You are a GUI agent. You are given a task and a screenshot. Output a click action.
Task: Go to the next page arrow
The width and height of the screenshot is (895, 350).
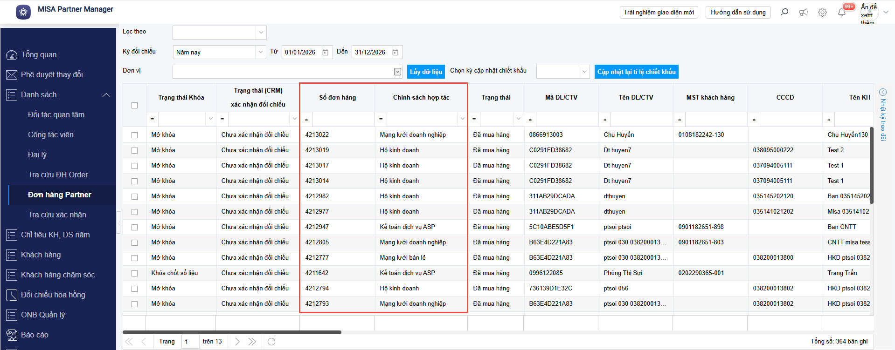[237, 342]
